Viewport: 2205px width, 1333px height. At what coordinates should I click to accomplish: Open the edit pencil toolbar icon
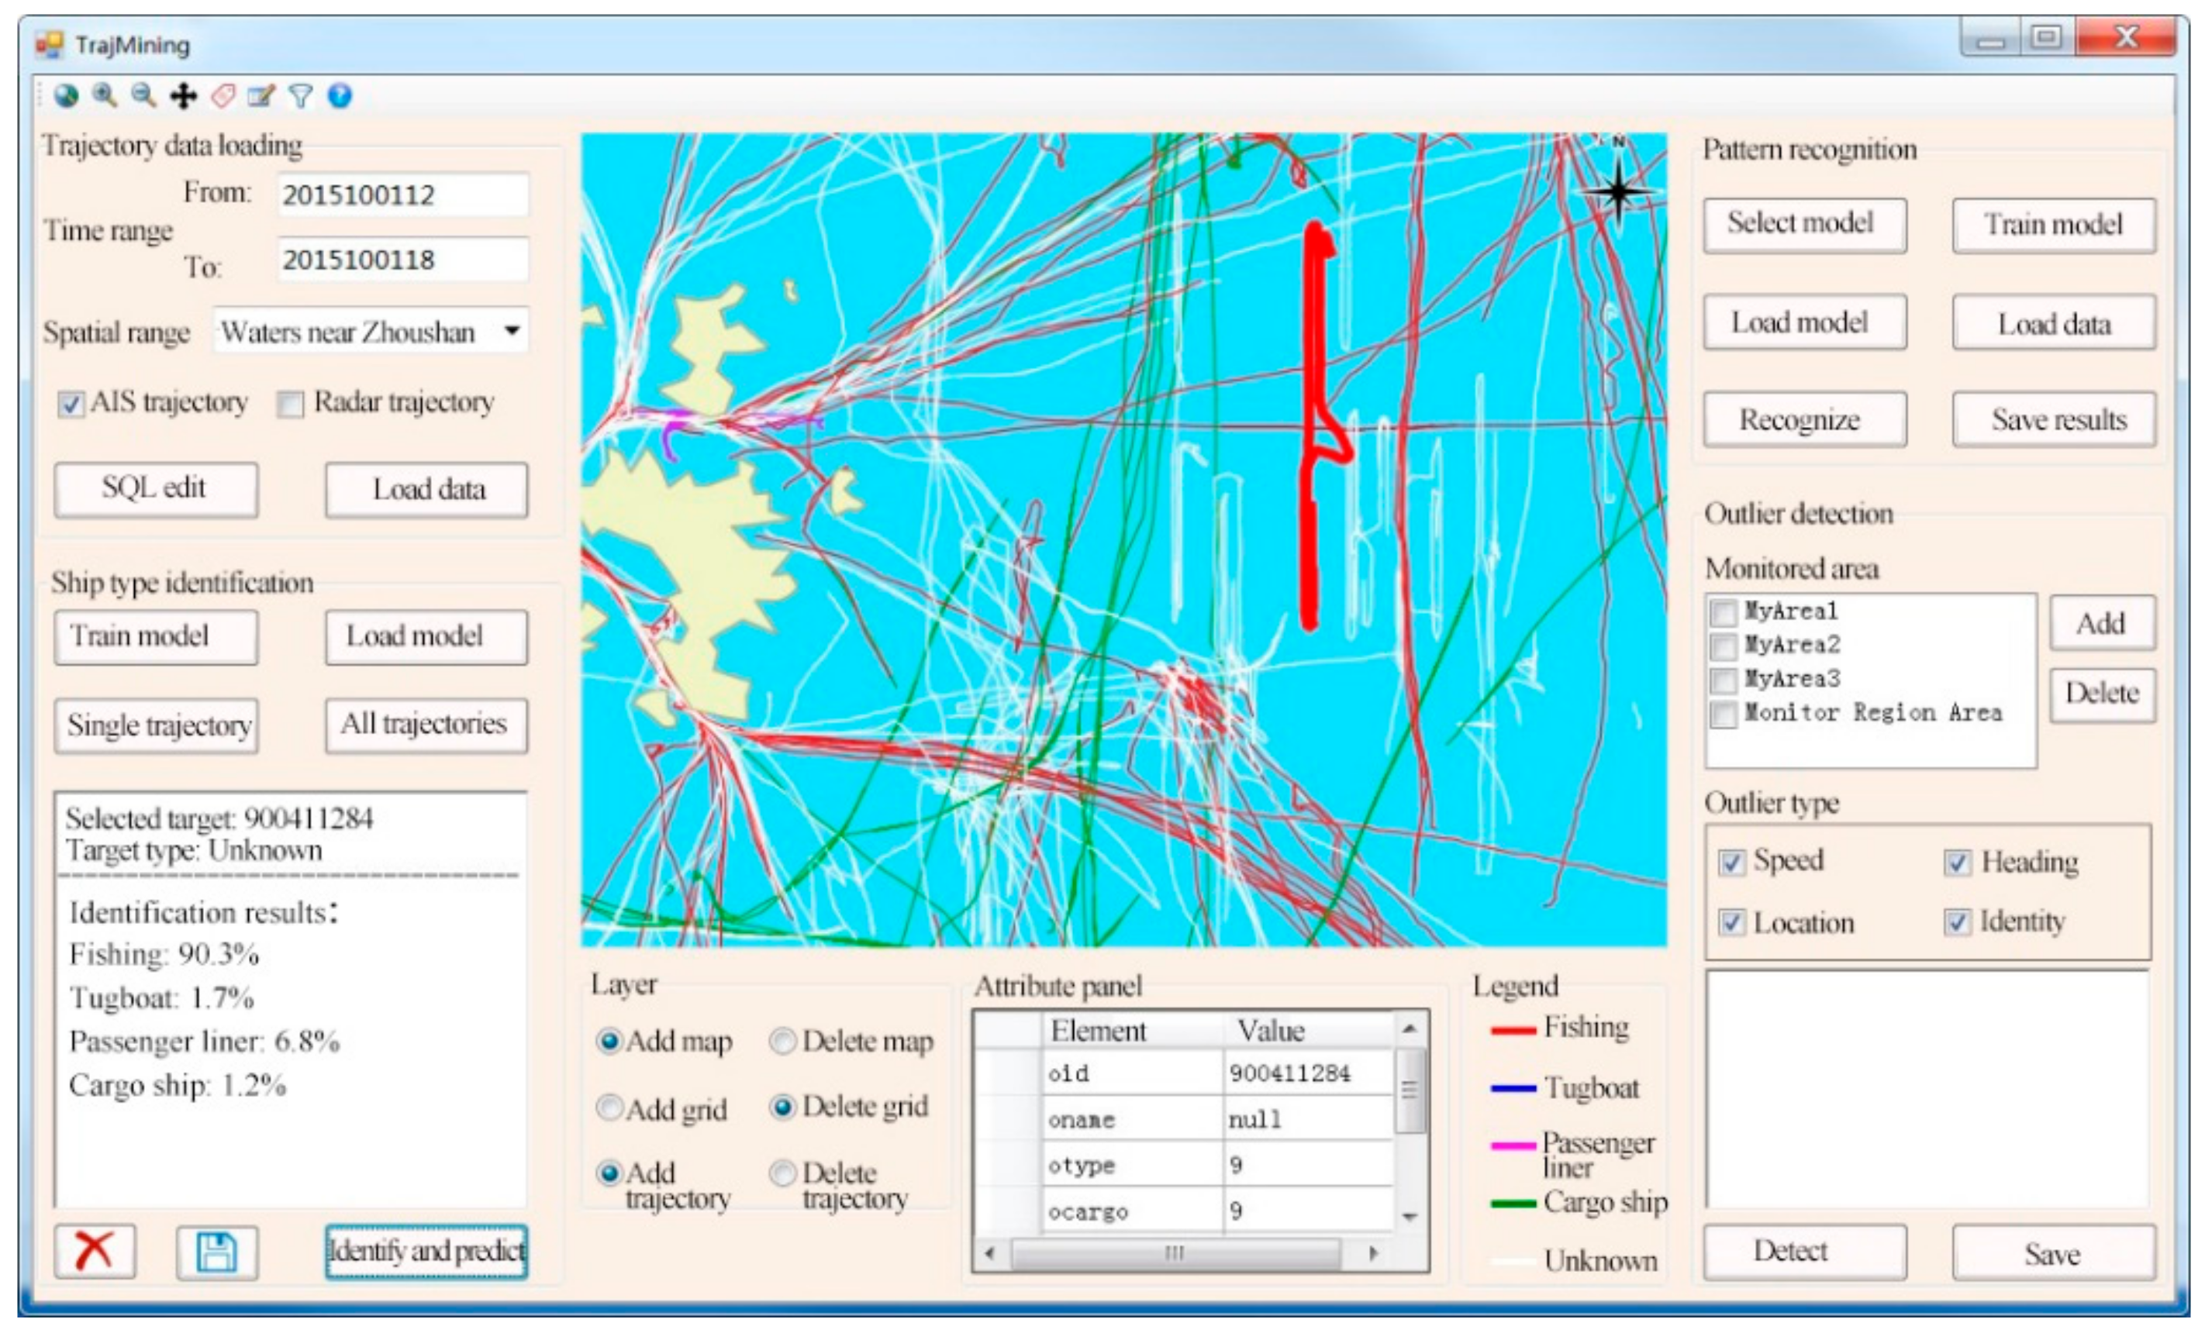click(x=261, y=96)
